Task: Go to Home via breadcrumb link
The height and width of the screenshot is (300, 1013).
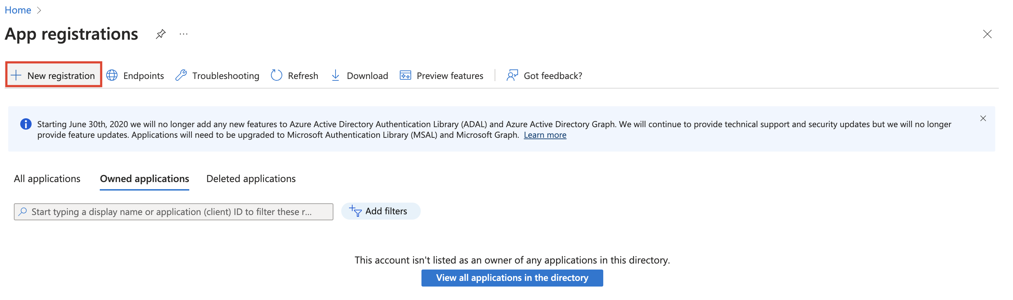Action: point(18,10)
